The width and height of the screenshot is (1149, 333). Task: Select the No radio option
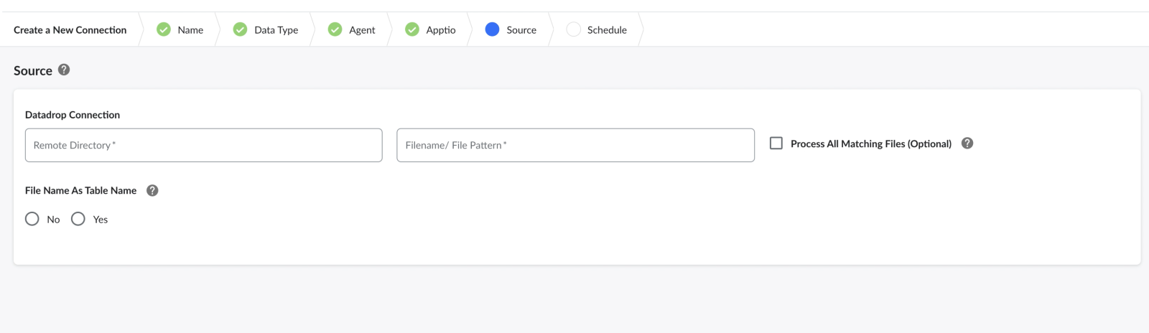tap(32, 219)
